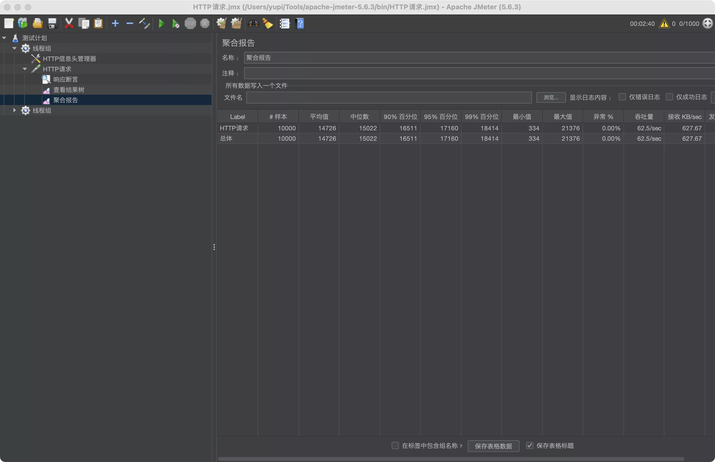The width and height of the screenshot is (715, 462).
Task: Collapse the 测试计划 tree node
Action: 4,38
